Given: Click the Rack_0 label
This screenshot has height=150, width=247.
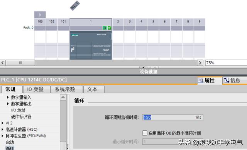Looking at the screenshot, I should coord(28,27).
